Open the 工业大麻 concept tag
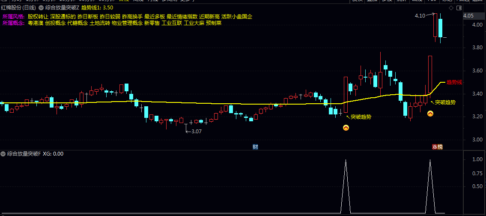Image resolution: width=486 pixels, height=216 pixels. pyautogui.click(x=194, y=23)
